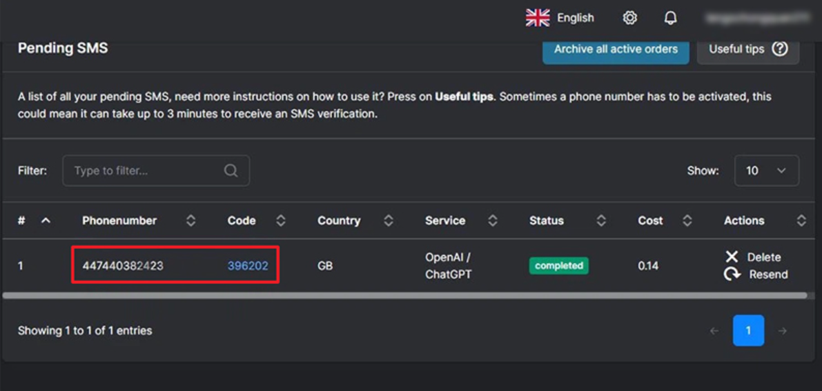Click the Resend arrow icon

tap(732, 274)
